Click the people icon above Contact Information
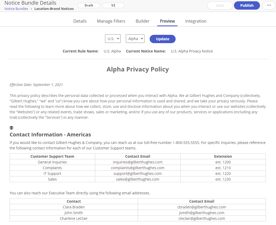This screenshot has width=276, height=225. 11,128
